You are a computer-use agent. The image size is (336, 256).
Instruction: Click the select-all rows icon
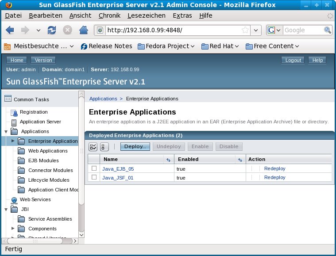[93, 147]
